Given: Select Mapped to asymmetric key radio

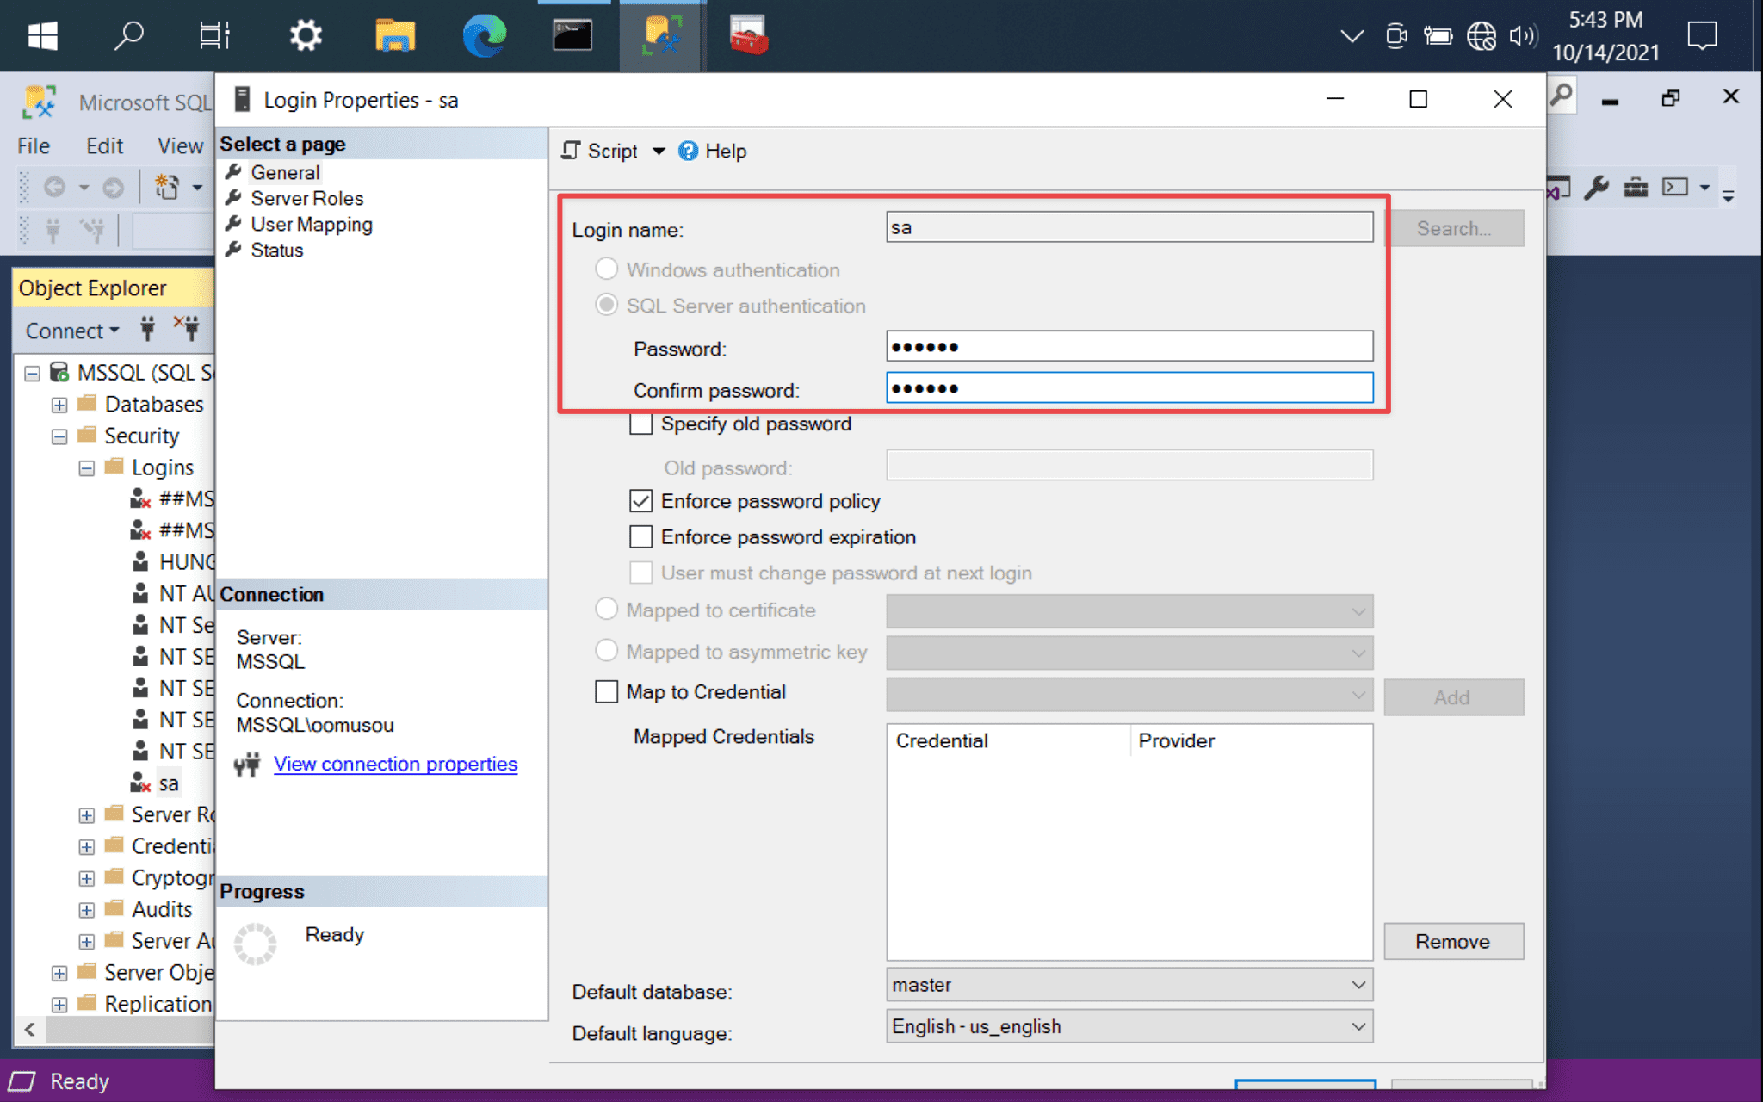Looking at the screenshot, I should pyautogui.click(x=606, y=651).
